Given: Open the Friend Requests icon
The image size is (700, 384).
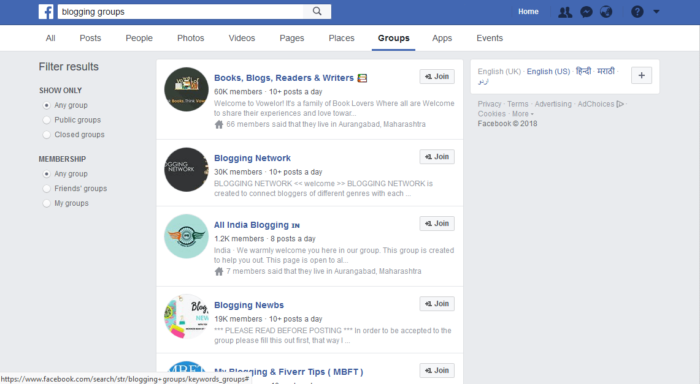Looking at the screenshot, I should [x=565, y=12].
